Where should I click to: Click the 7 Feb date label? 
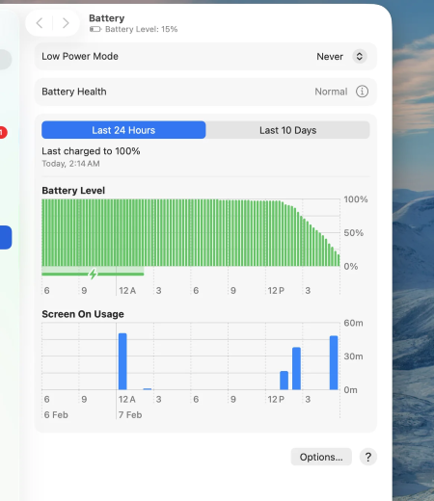[130, 415]
